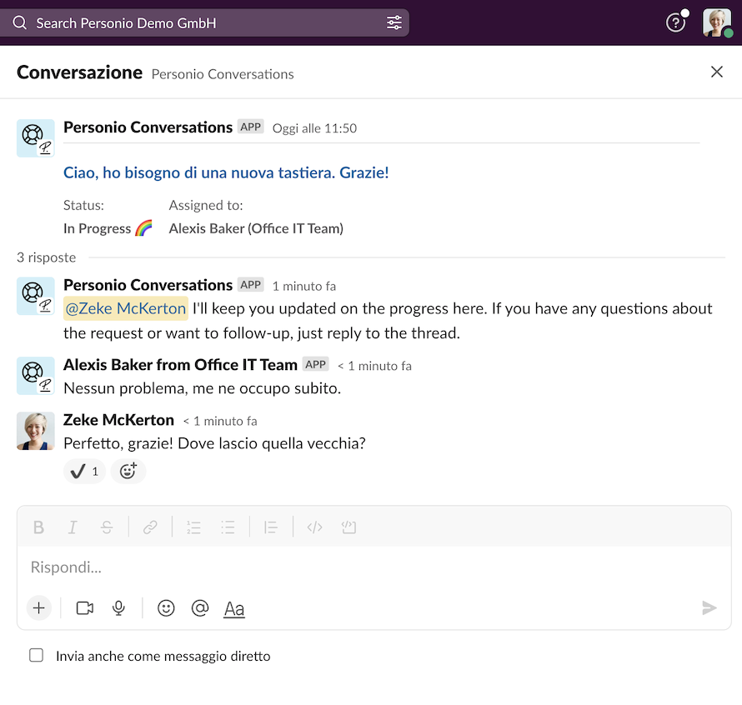Enable Invia anche come messaggio diretto checkbox

[x=37, y=655]
